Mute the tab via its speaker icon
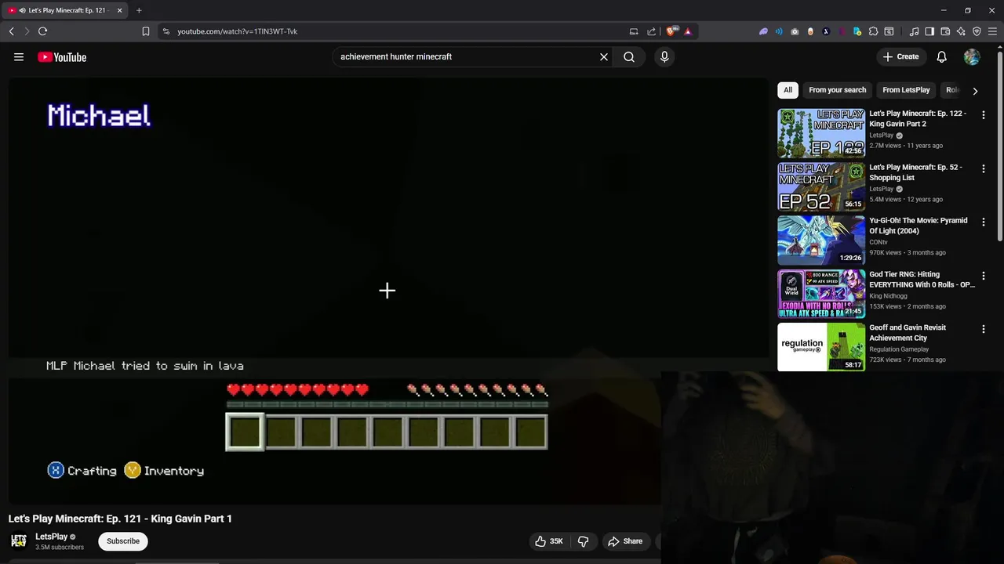Image resolution: width=1004 pixels, height=564 pixels. pos(22,10)
